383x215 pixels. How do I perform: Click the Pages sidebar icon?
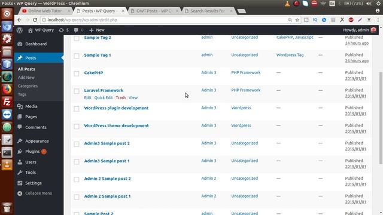coord(20,117)
